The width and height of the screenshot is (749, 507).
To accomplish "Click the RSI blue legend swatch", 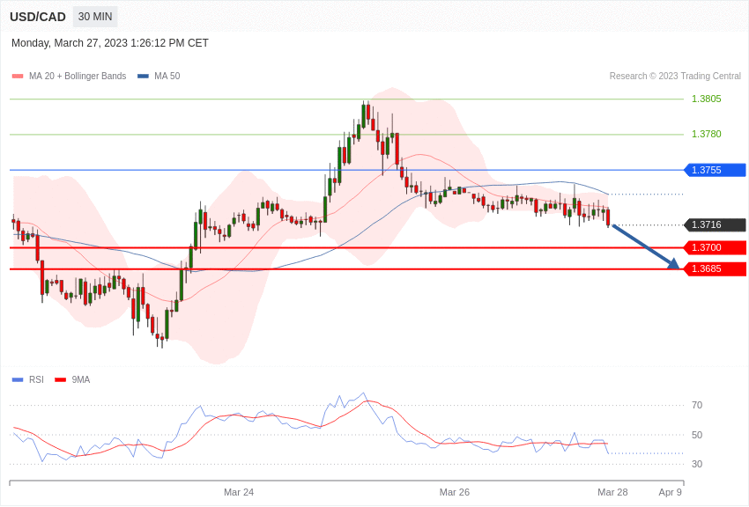I will (18, 380).
